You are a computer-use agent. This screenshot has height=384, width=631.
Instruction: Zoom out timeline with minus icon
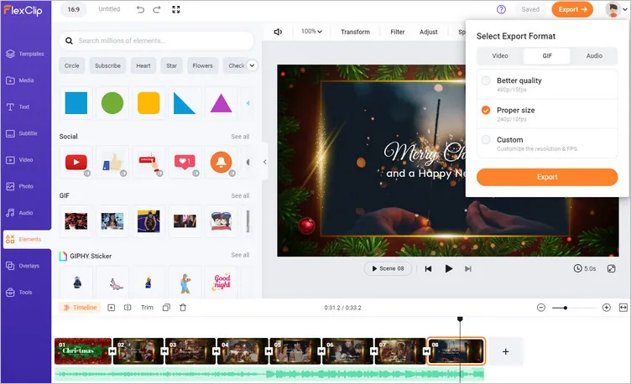pos(541,308)
